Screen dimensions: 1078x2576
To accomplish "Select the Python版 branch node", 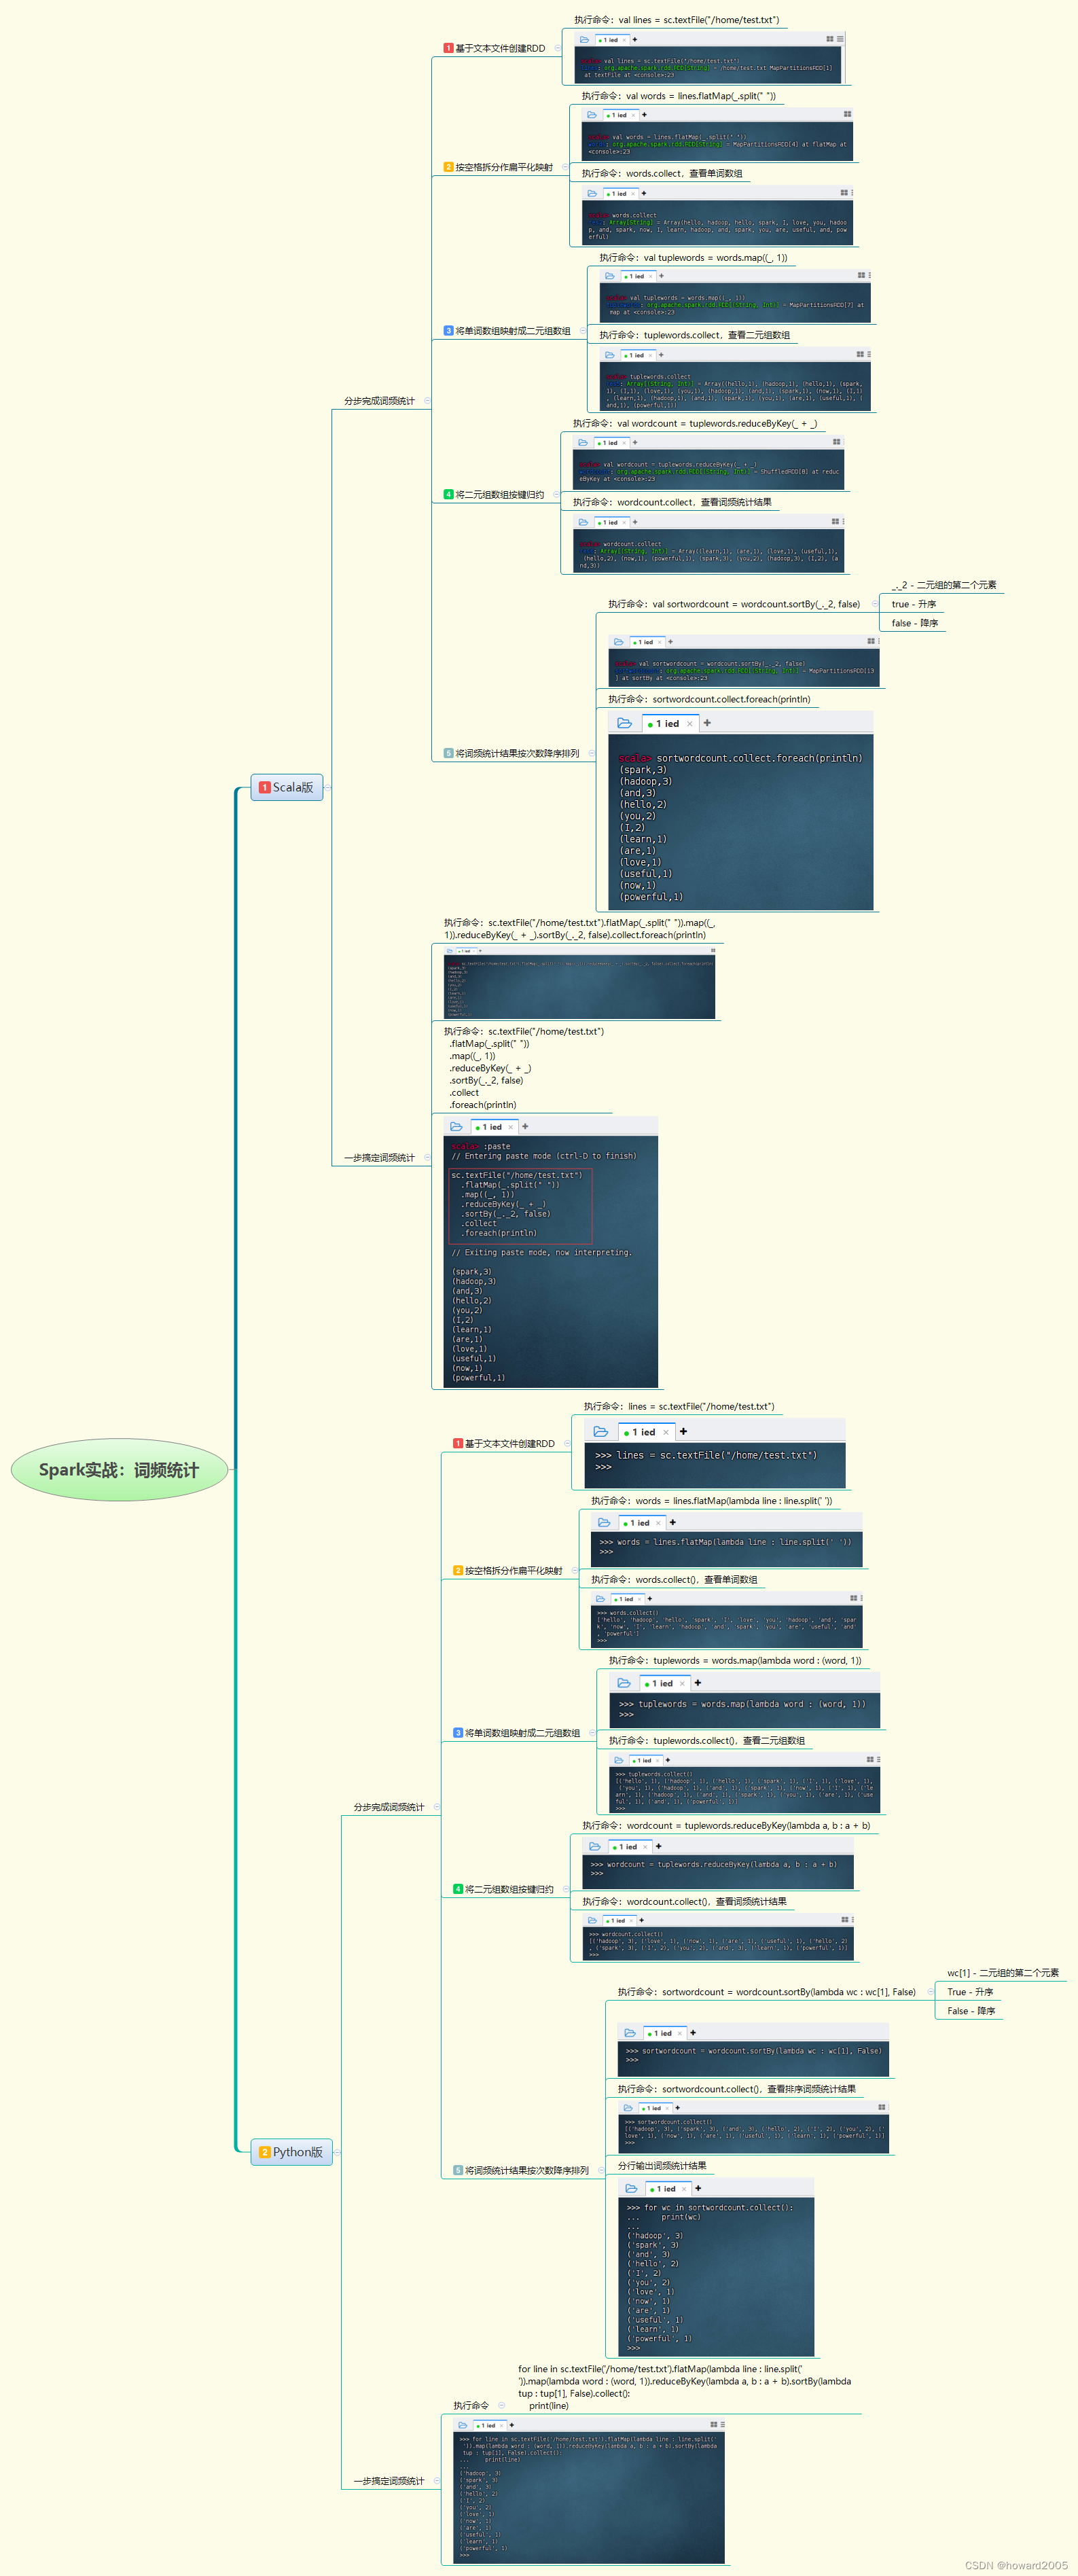I will click(292, 2152).
